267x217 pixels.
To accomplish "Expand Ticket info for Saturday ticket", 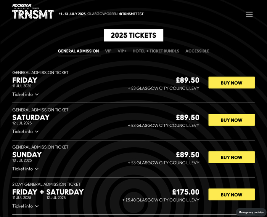I will 25,132.
